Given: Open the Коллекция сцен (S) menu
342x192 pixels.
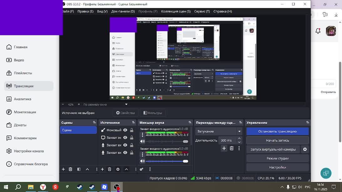Looking at the screenshot, I should (x=176, y=11).
